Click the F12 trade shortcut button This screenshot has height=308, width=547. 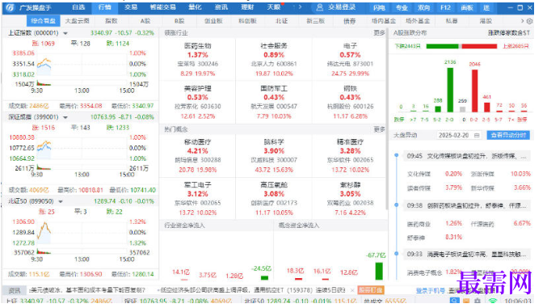[x=445, y=7]
